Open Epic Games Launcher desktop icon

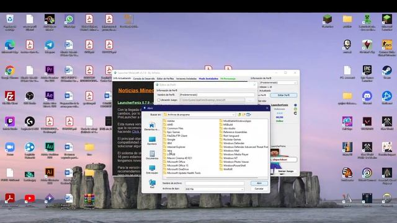(x=367, y=74)
